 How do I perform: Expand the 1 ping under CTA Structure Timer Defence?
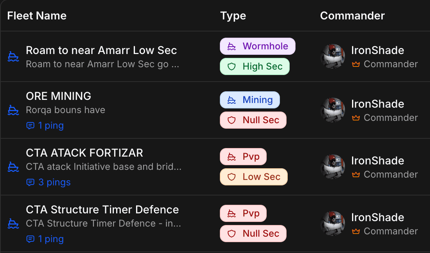point(45,239)
